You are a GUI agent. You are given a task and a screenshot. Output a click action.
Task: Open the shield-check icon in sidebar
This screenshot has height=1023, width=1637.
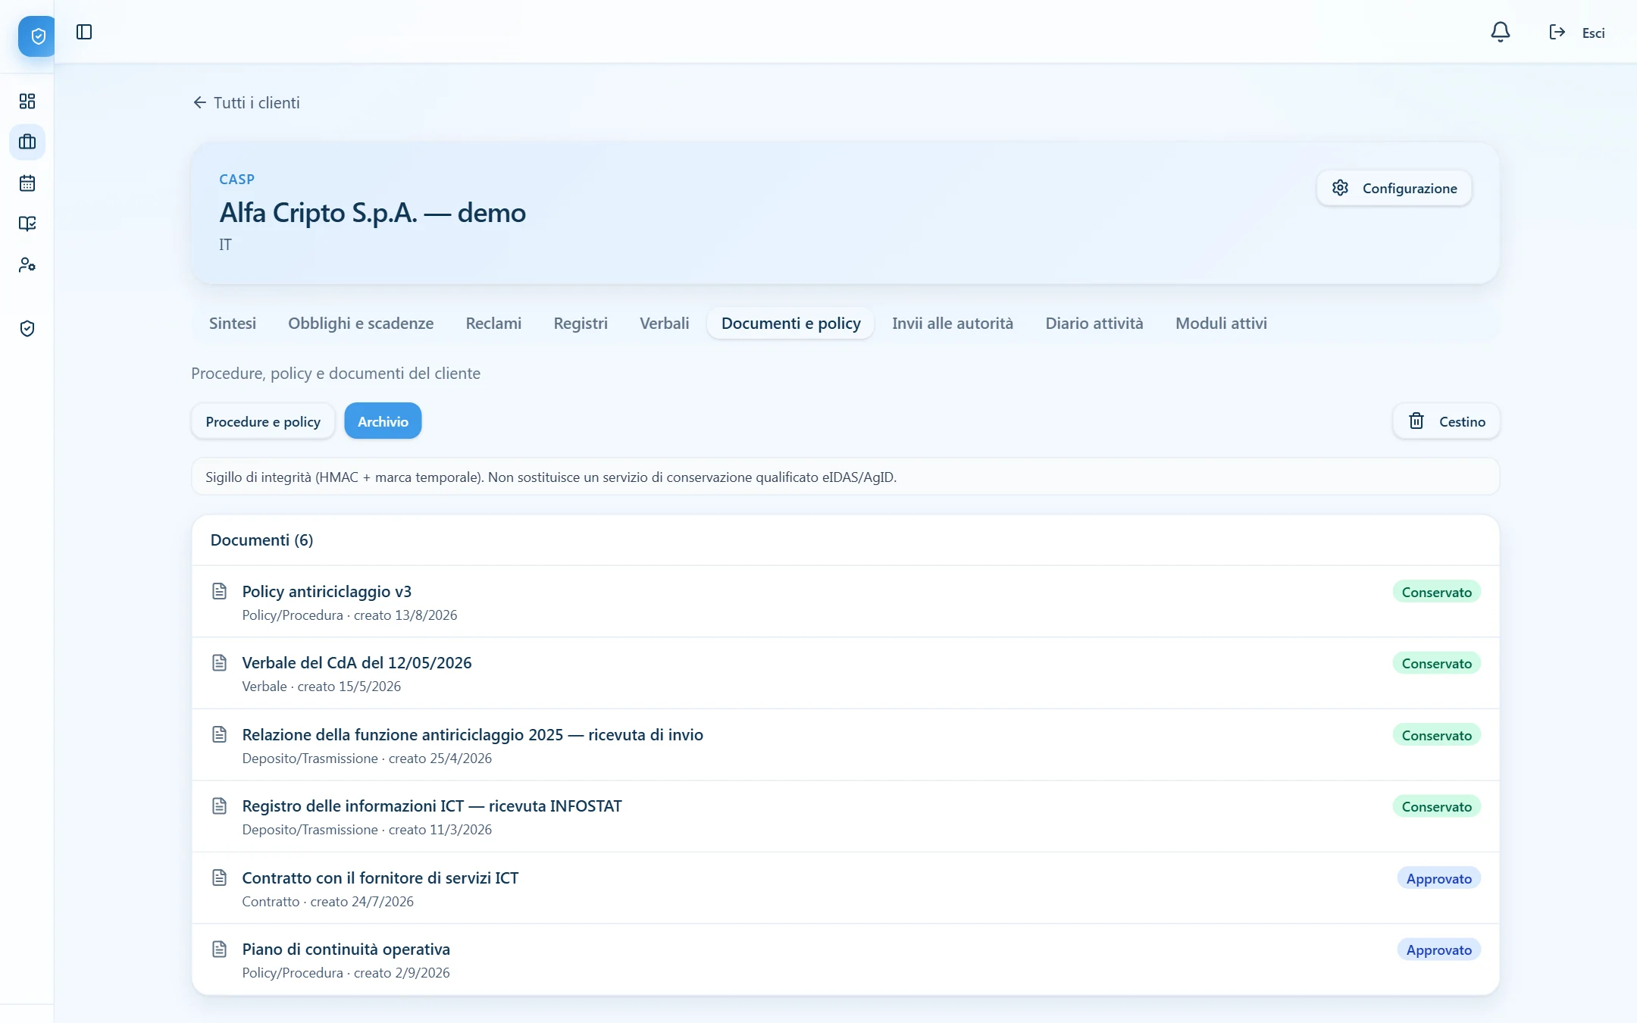(27, 328)
